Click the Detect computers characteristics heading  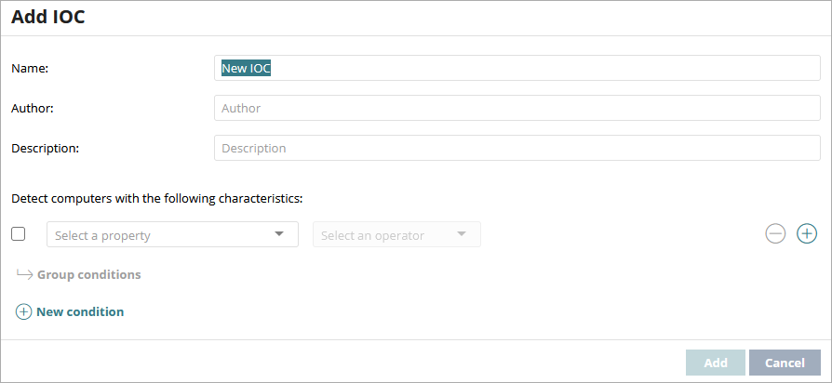(157, 198)
